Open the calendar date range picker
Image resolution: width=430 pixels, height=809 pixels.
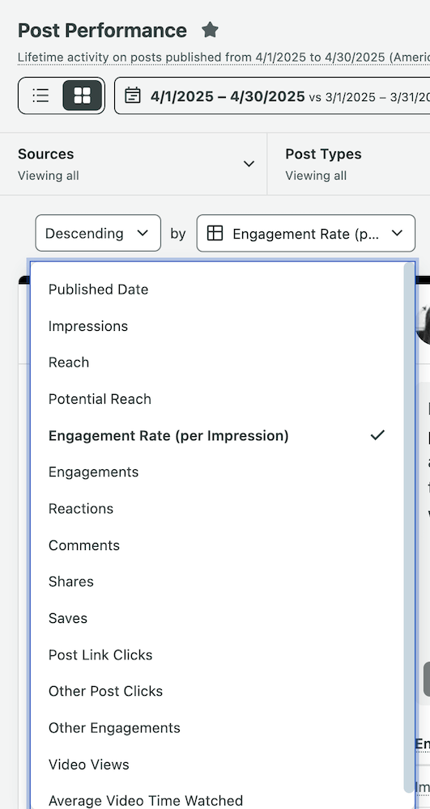(133, 95)
